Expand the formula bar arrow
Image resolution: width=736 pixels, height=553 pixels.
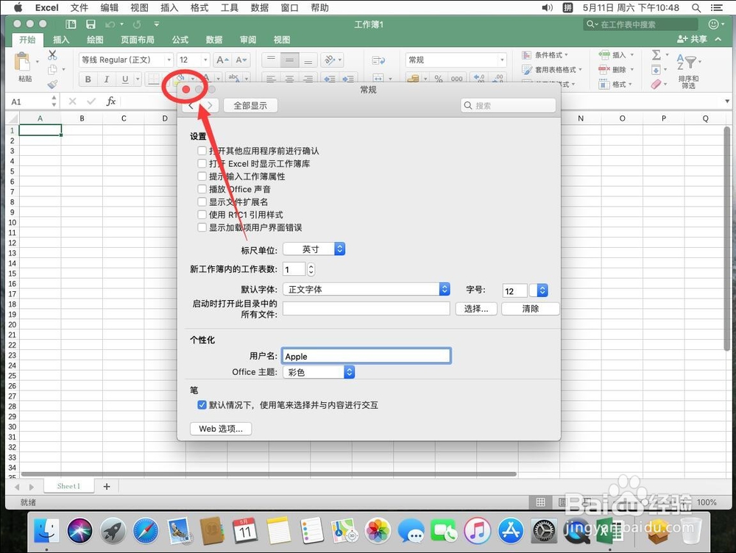point(727,101)
